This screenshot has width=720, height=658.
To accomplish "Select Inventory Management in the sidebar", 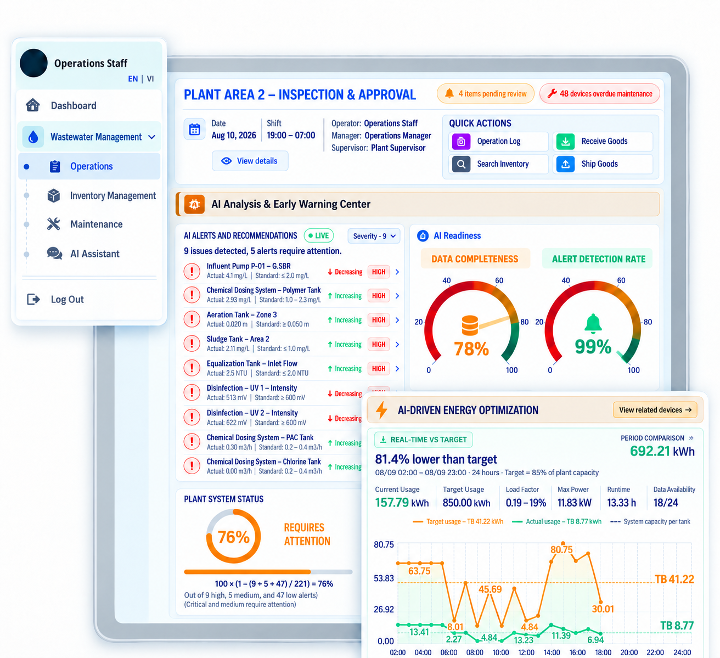I will (89, 195).
